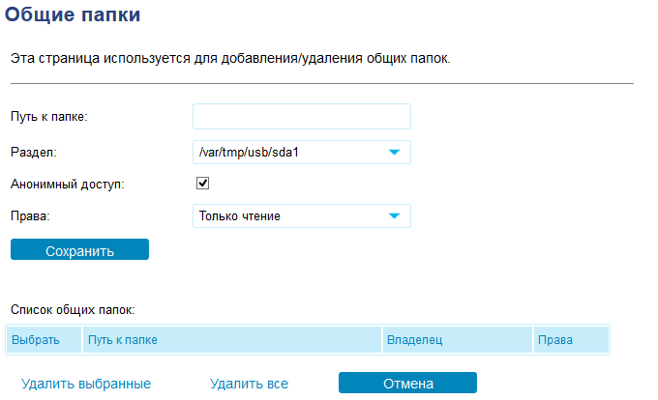Click the Путь к папке text field
The image size is (658, 400).
click(302, 117)
